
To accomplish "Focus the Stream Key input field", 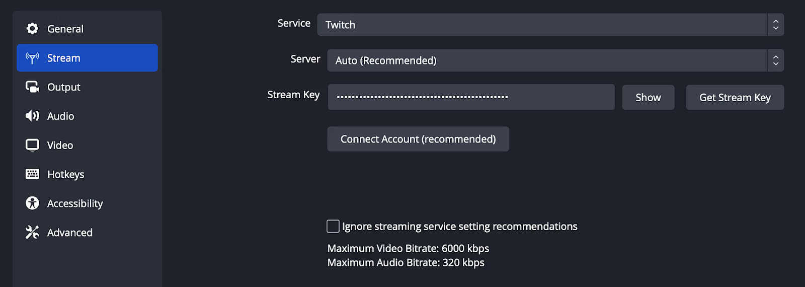I will coord(471,97).
